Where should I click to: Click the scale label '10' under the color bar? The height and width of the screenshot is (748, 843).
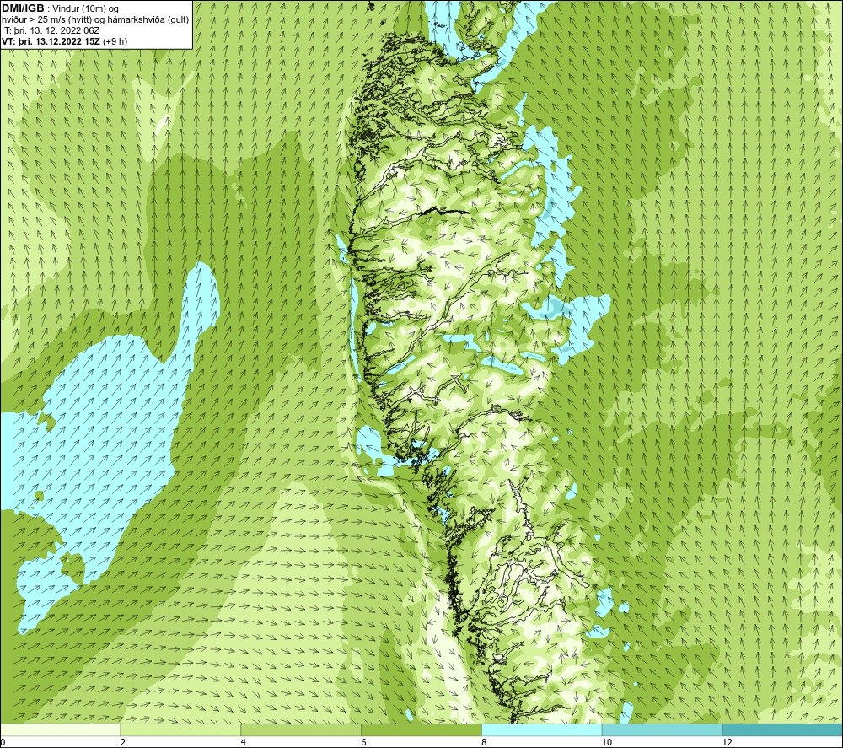[x=607, y=742]
